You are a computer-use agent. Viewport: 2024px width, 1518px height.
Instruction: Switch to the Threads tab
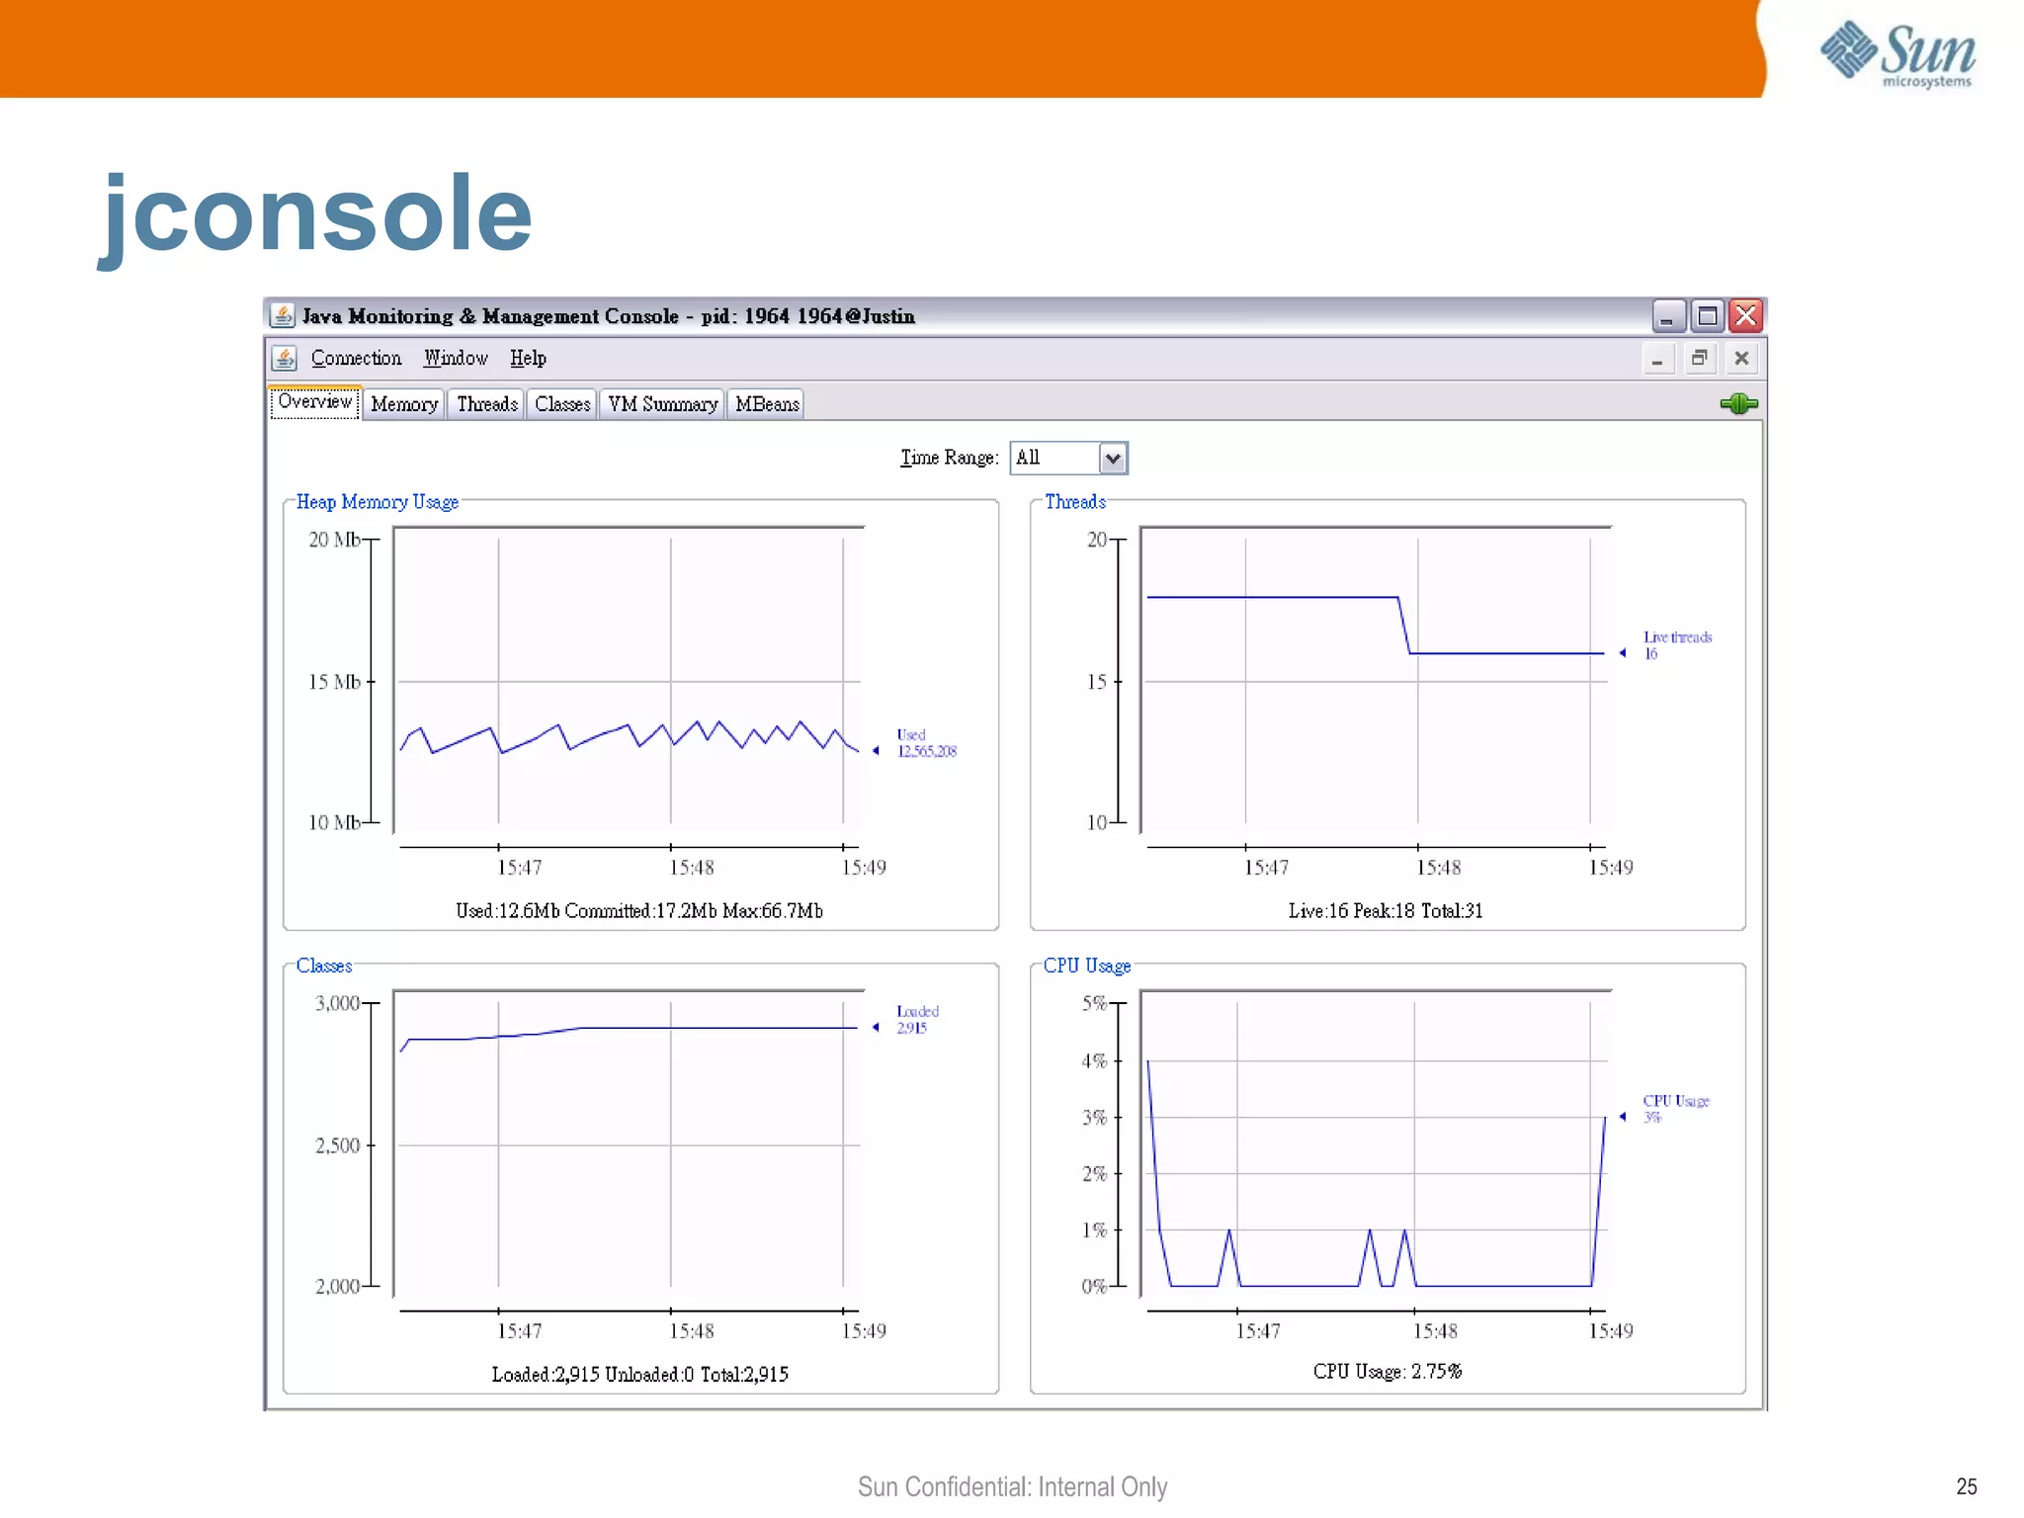coord(486,404)
